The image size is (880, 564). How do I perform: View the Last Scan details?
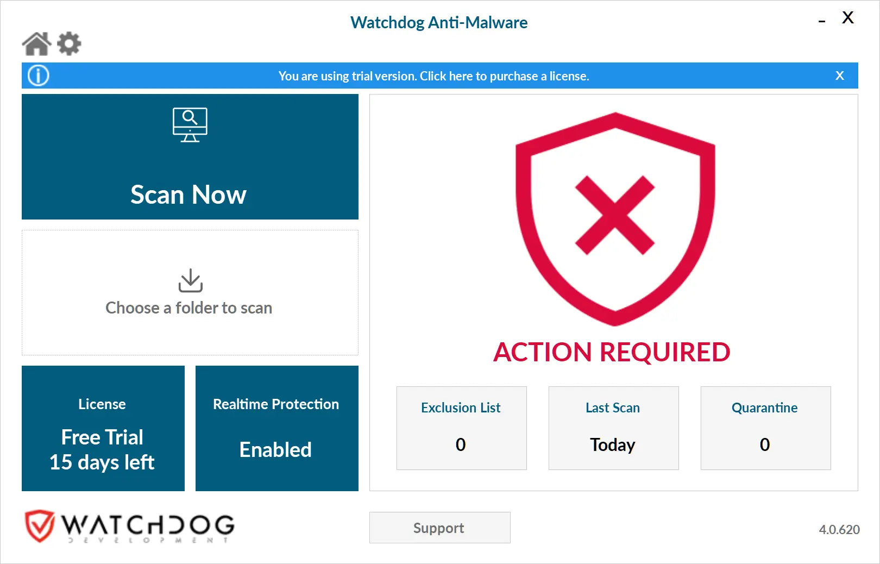coord(613,428)
